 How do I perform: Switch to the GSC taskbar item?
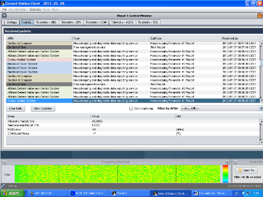[x=47, y=193]
